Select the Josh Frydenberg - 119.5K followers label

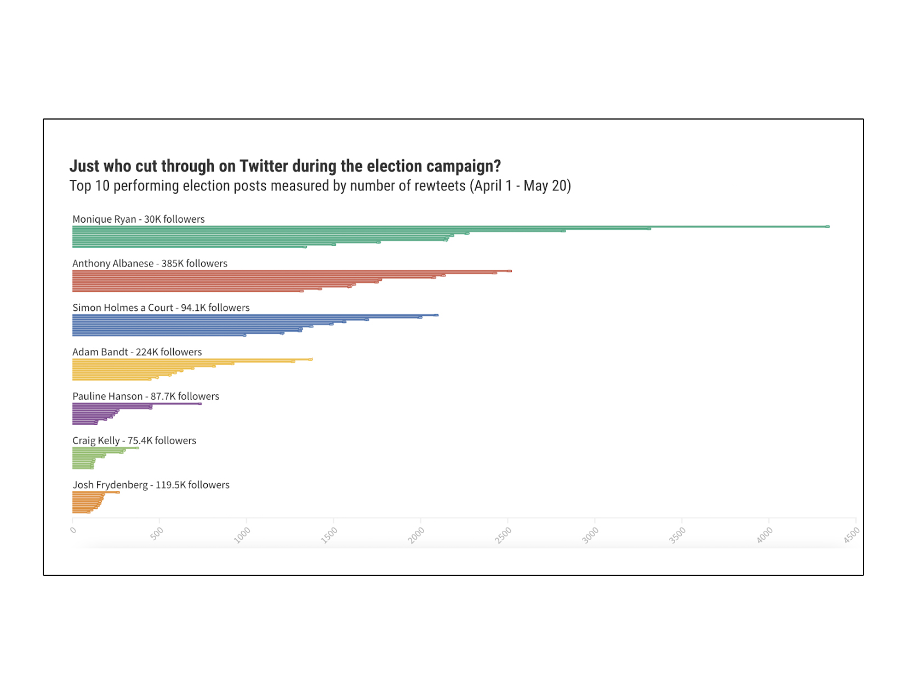tap(151, 485)
